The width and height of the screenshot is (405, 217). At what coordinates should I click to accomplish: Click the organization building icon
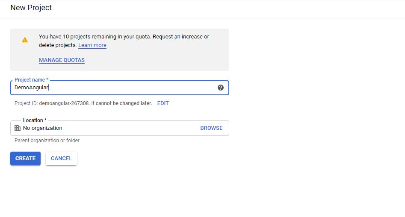point(18,128)
